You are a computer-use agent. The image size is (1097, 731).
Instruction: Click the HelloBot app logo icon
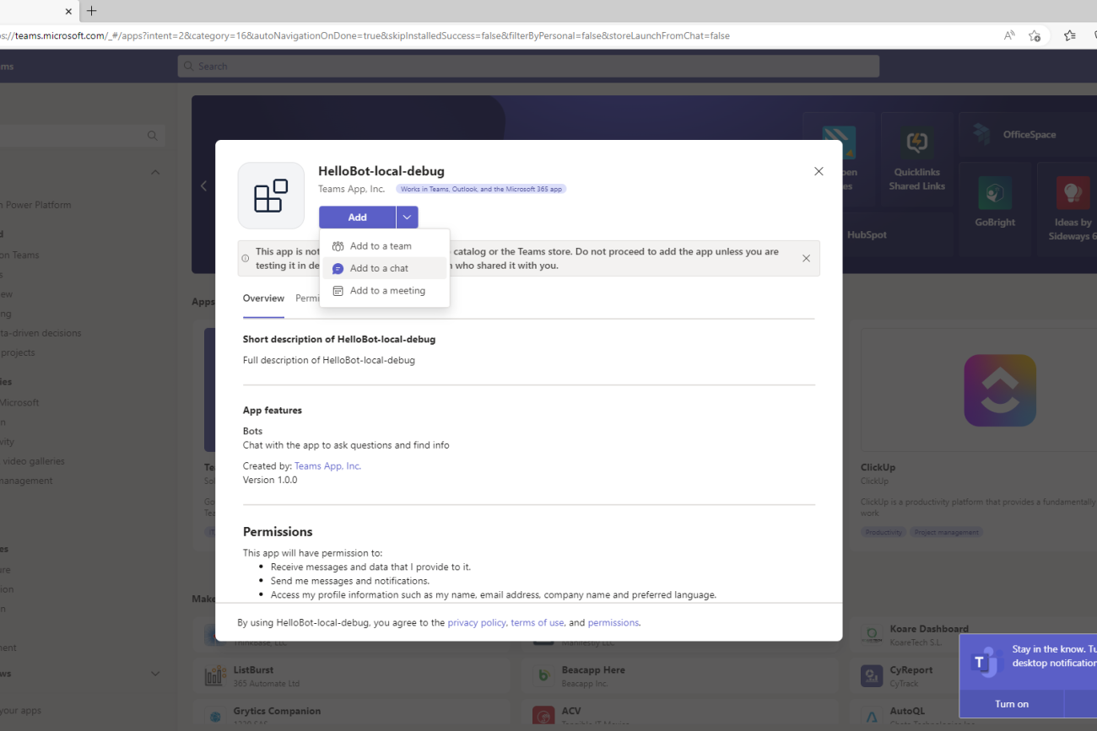pos(271,196)
